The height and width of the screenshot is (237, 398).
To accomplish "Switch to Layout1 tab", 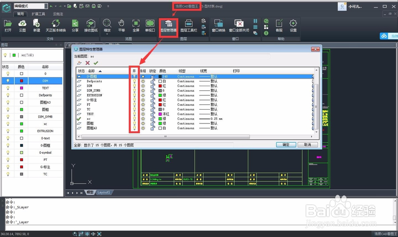I will pyautogui.click(x=104, y=193).
